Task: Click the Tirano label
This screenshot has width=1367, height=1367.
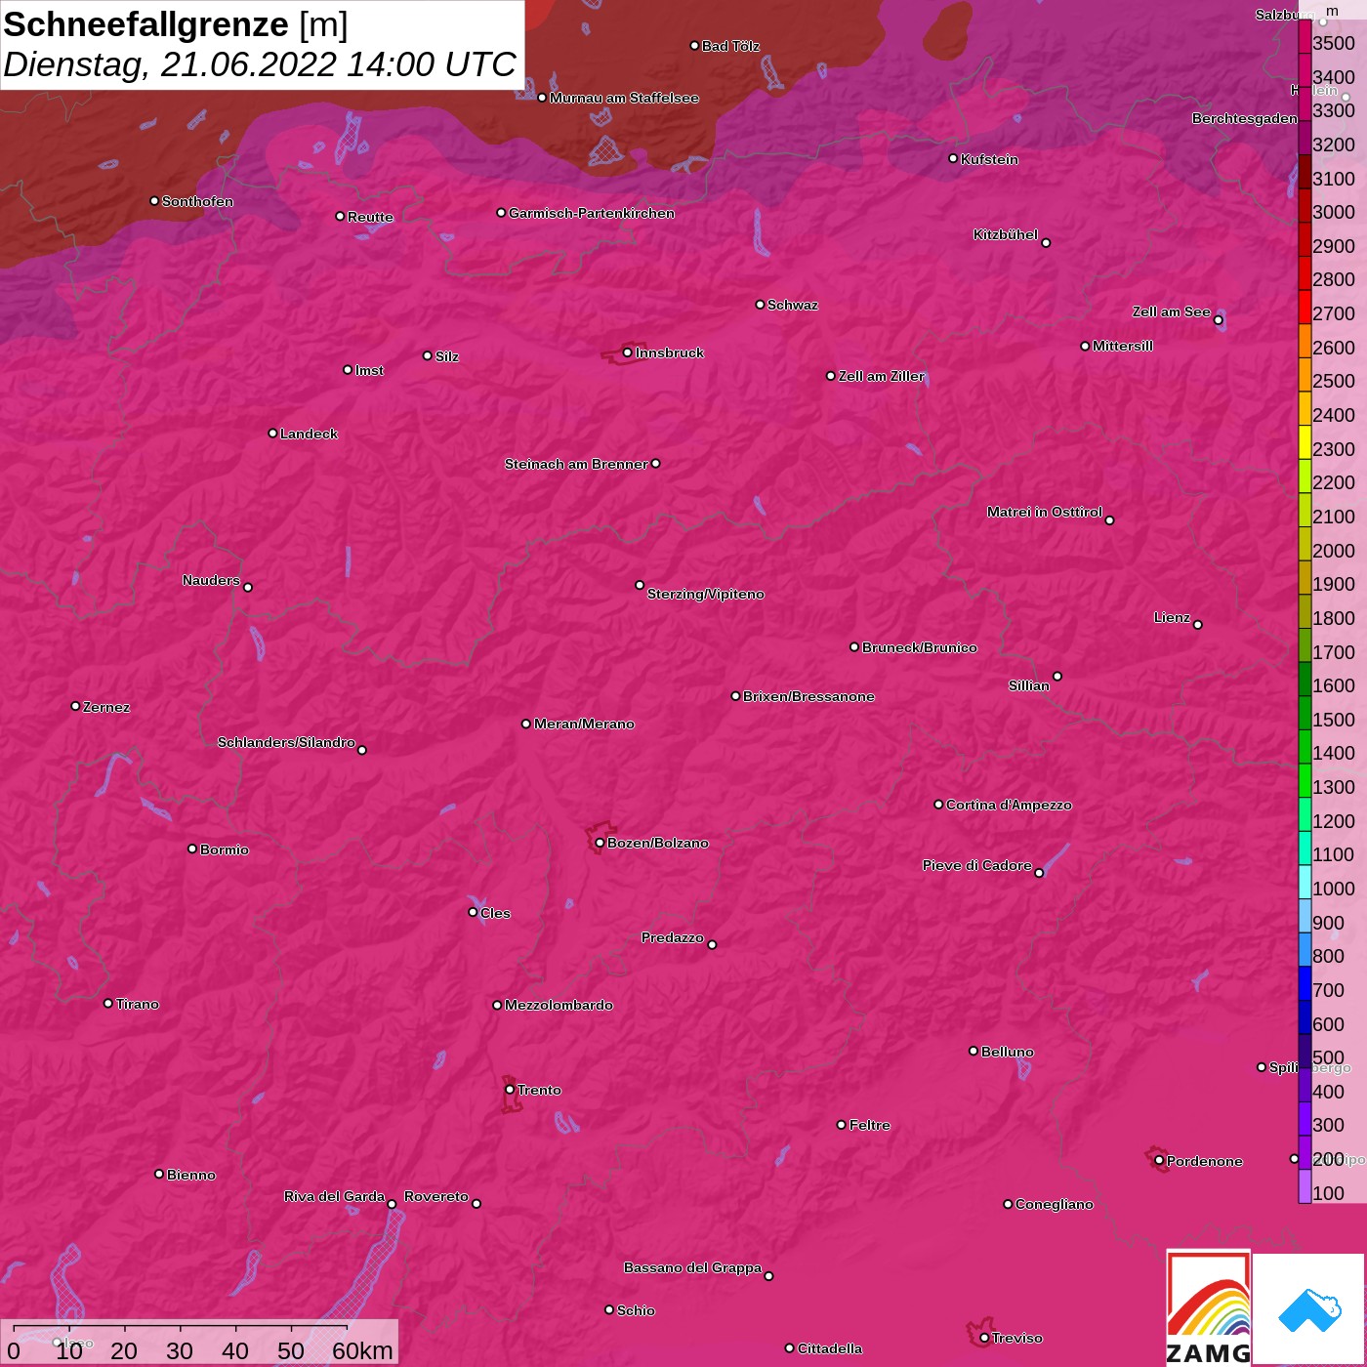Action: tap(137, 1004)
